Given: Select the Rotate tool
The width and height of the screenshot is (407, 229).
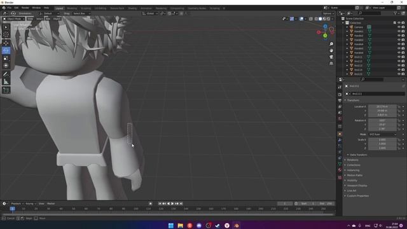Looking at the screenshot, I should click(x=6, y=50).
